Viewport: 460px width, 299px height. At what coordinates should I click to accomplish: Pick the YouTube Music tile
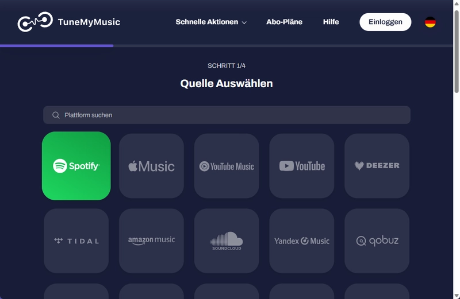coord(227,166)
